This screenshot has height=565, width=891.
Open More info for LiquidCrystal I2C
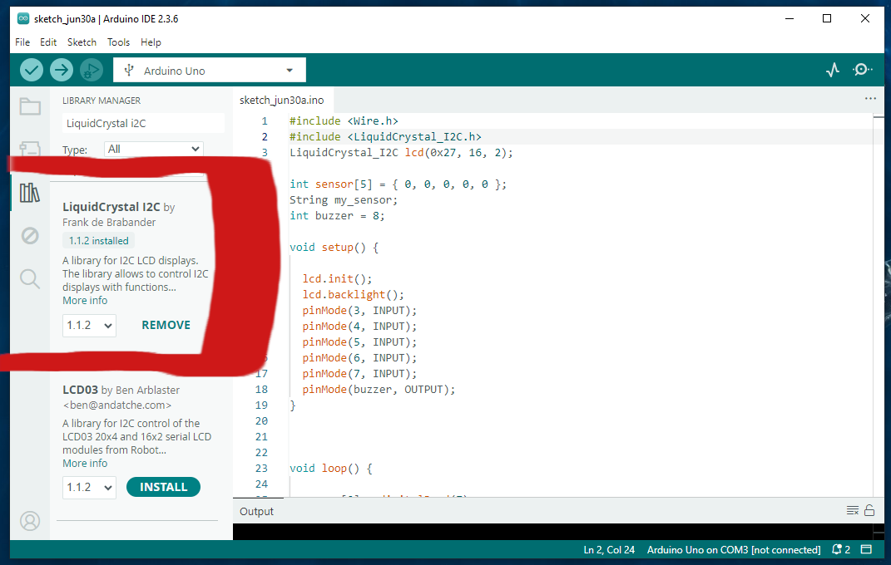pos(85,301)
